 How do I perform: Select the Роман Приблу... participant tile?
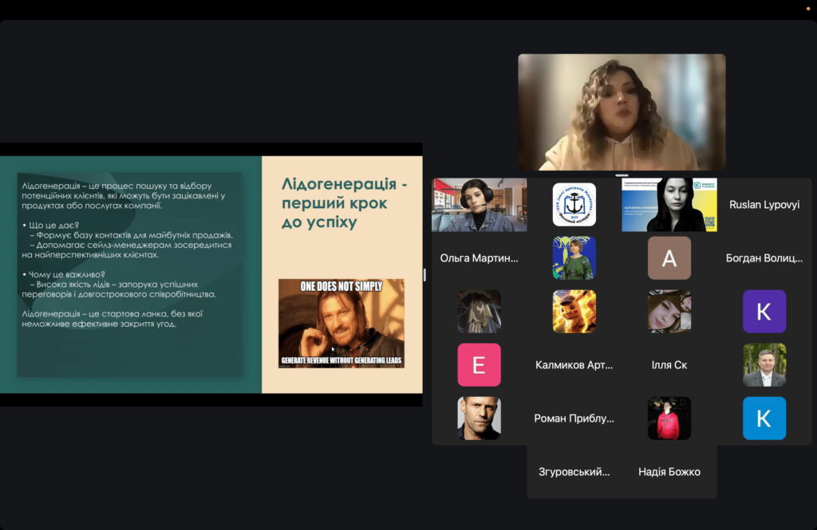[x=574, y=418]
